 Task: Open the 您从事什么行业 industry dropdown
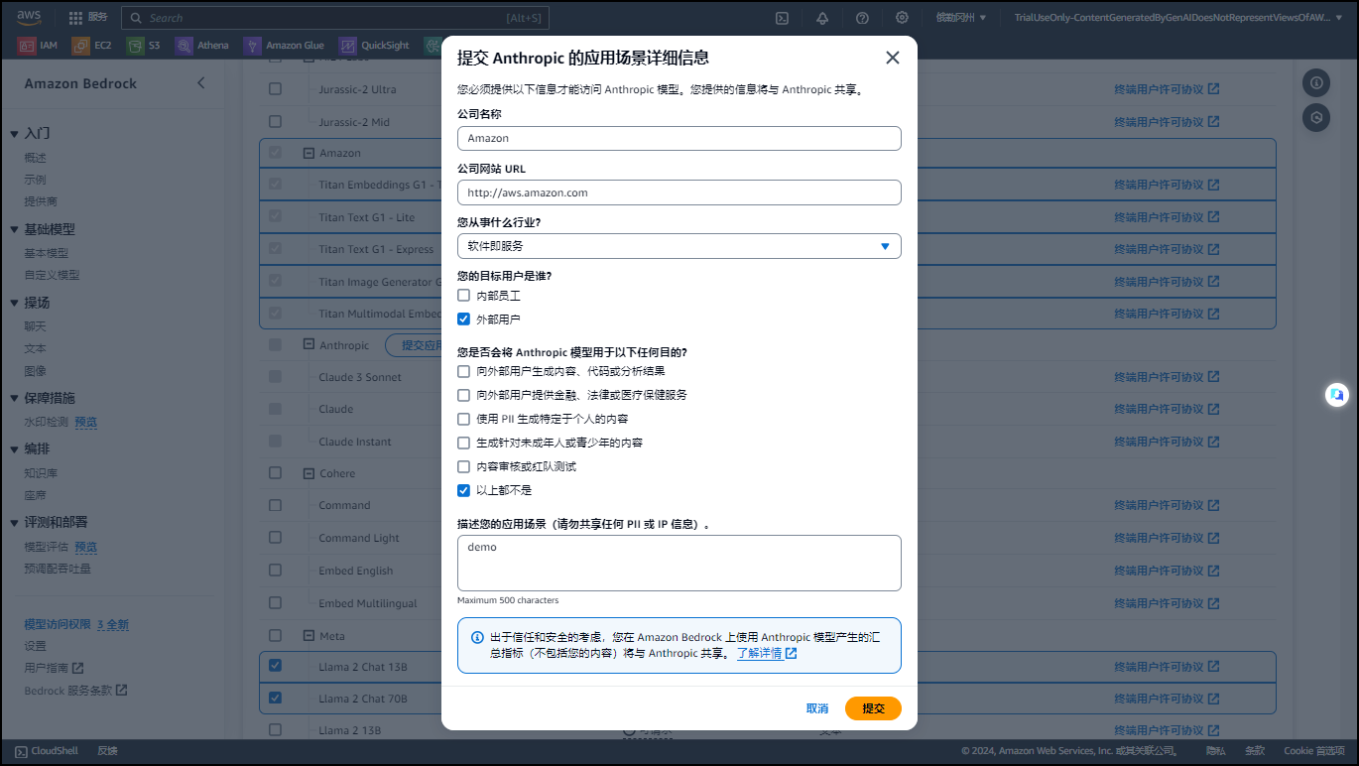point(679,246)
